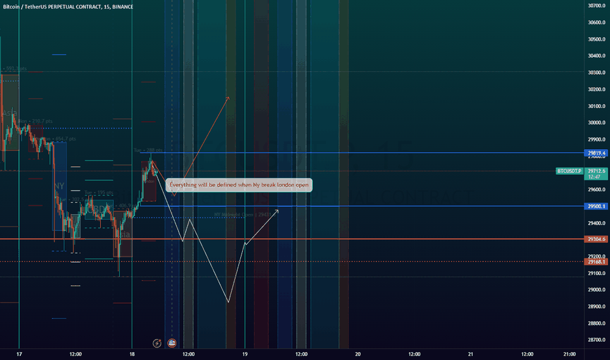Screen dimensions: 610x360
Task: Click the 30000.0 price axis label
Action: 596,122
